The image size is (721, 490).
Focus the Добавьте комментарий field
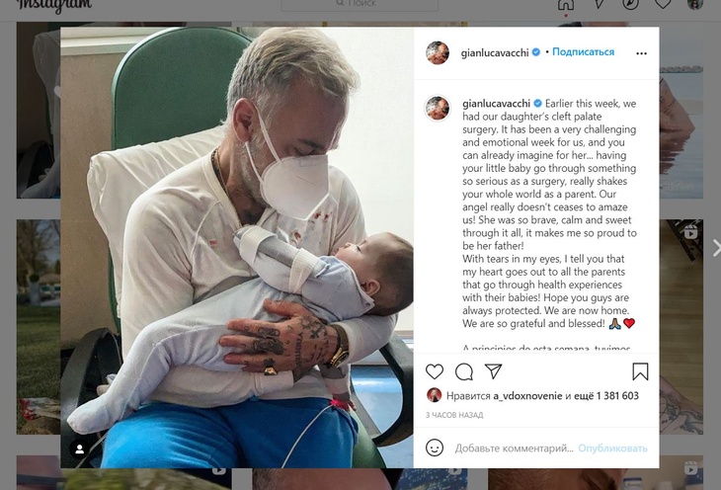514,449
